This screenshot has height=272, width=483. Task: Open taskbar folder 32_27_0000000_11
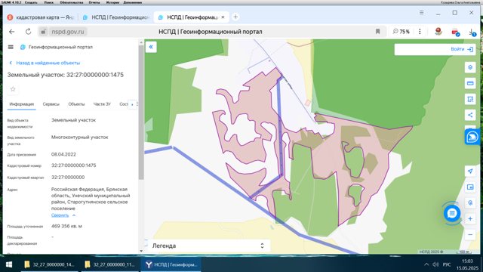tap(110, 264)
